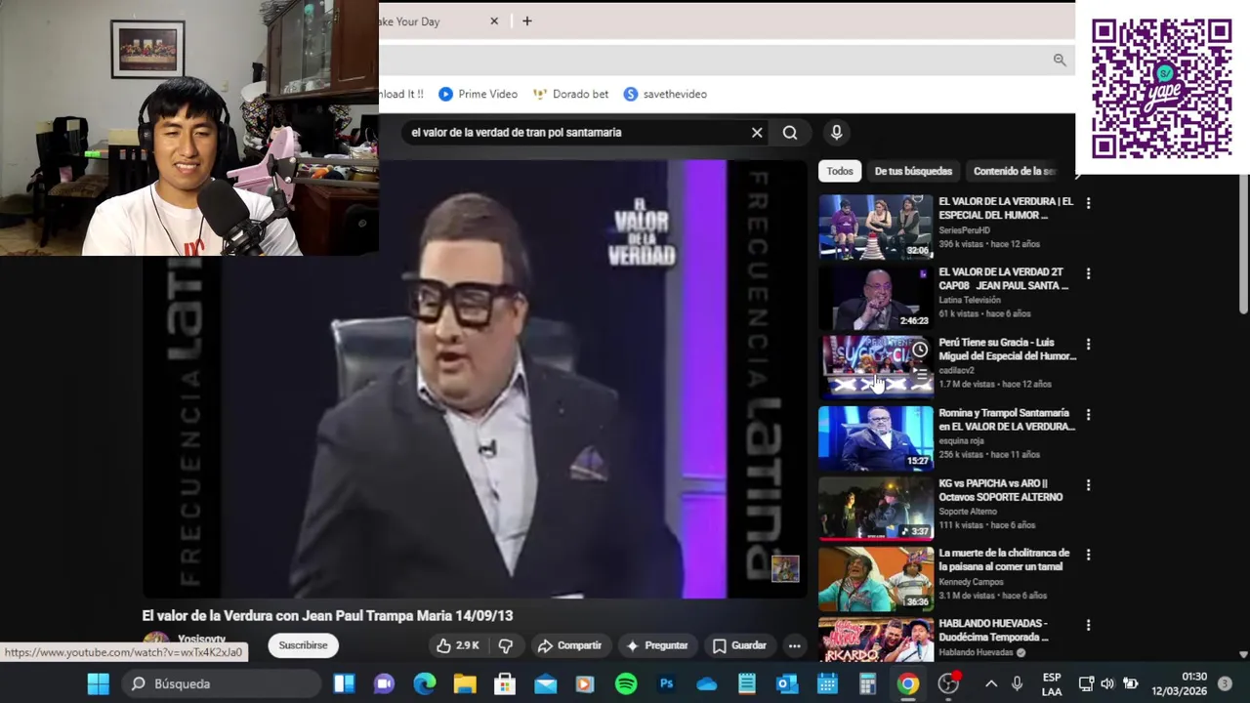Clear the YouTube search box text
This screenshot has height=703, width=1250.
click(757, 133)
